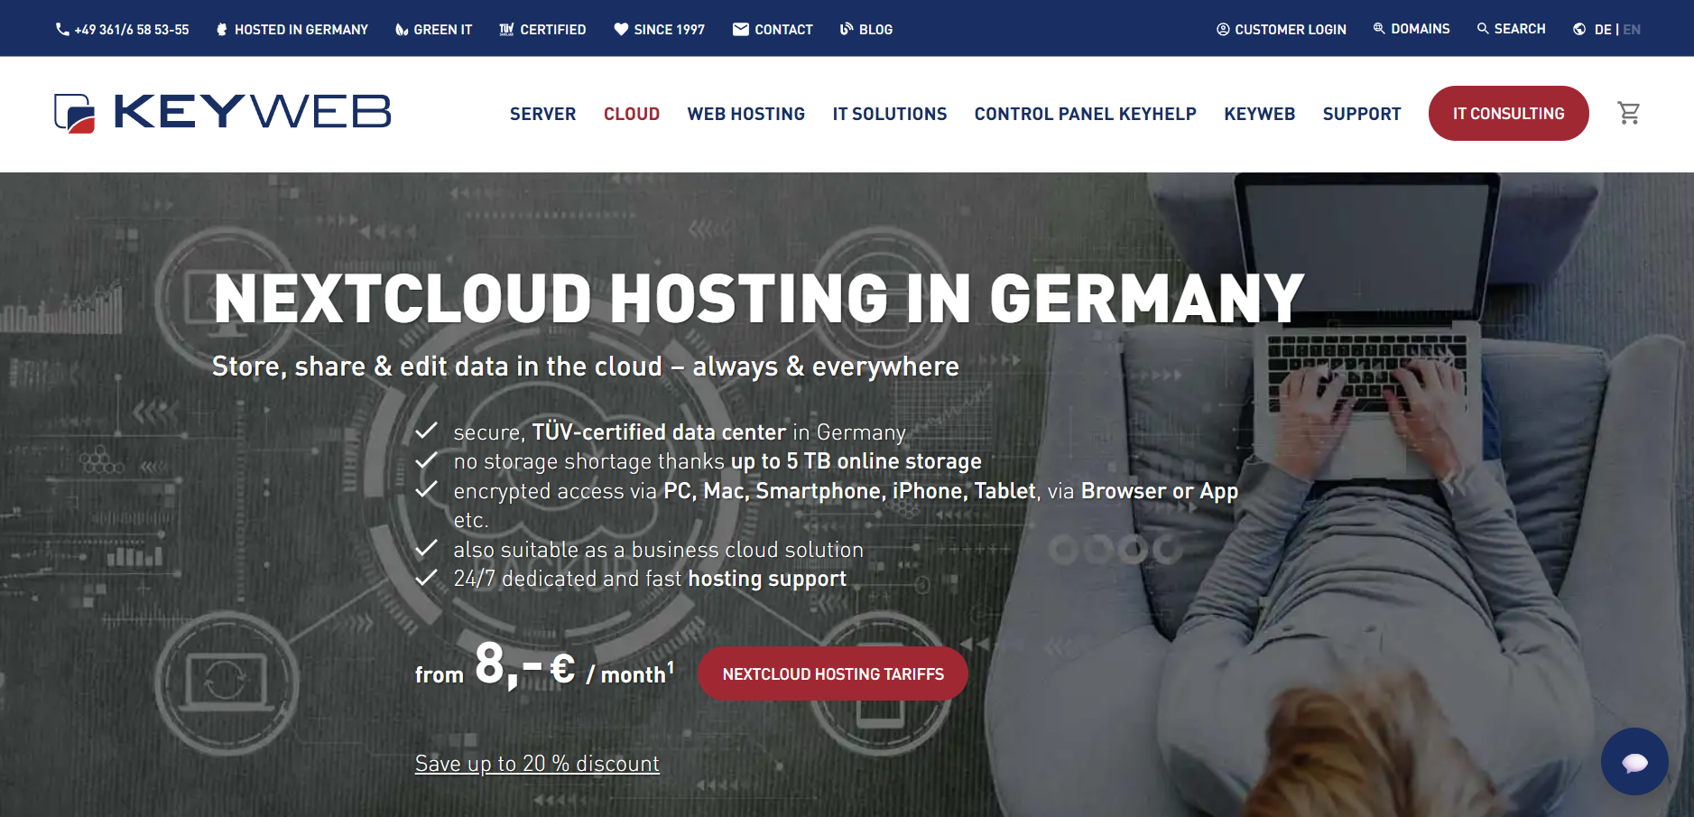Click the 'from 8,- € / month' price text
This screenshot has height=817, width=1694.
[x=544, y=665]
